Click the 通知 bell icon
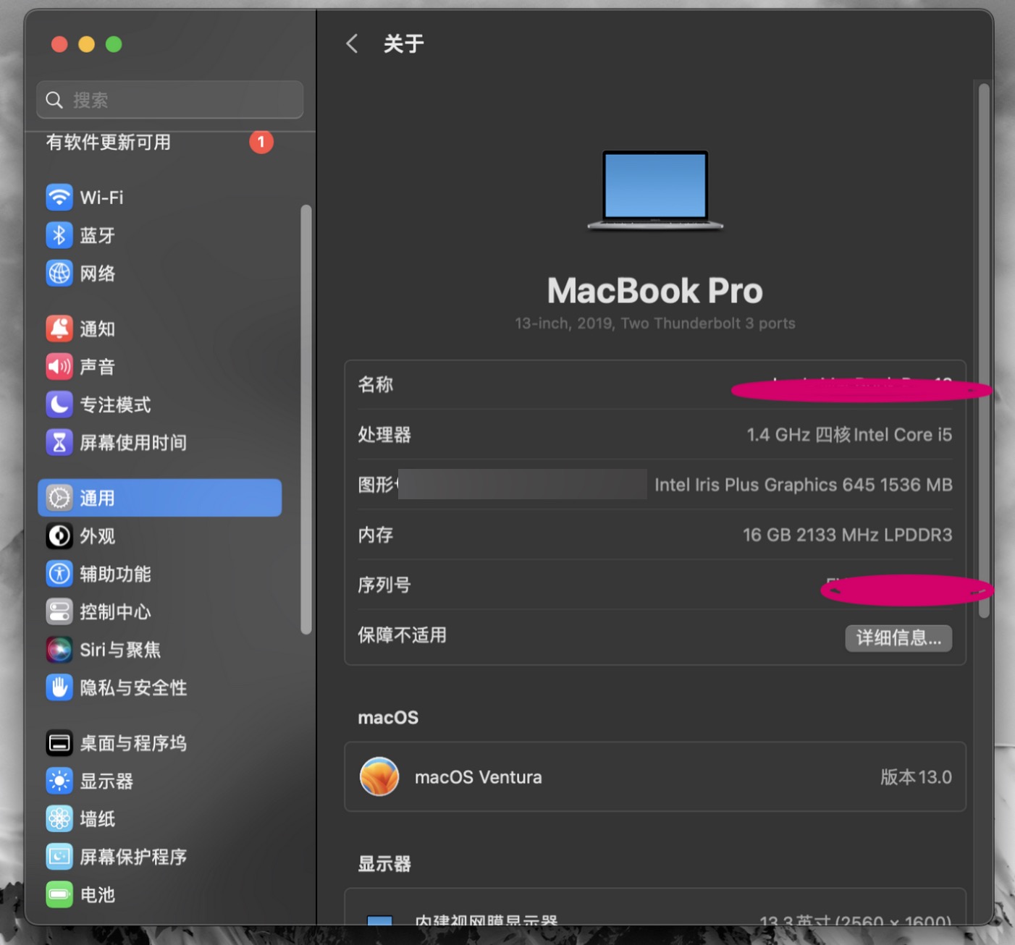This screenshot has width=1015, height=945. (x=59, y=329)
